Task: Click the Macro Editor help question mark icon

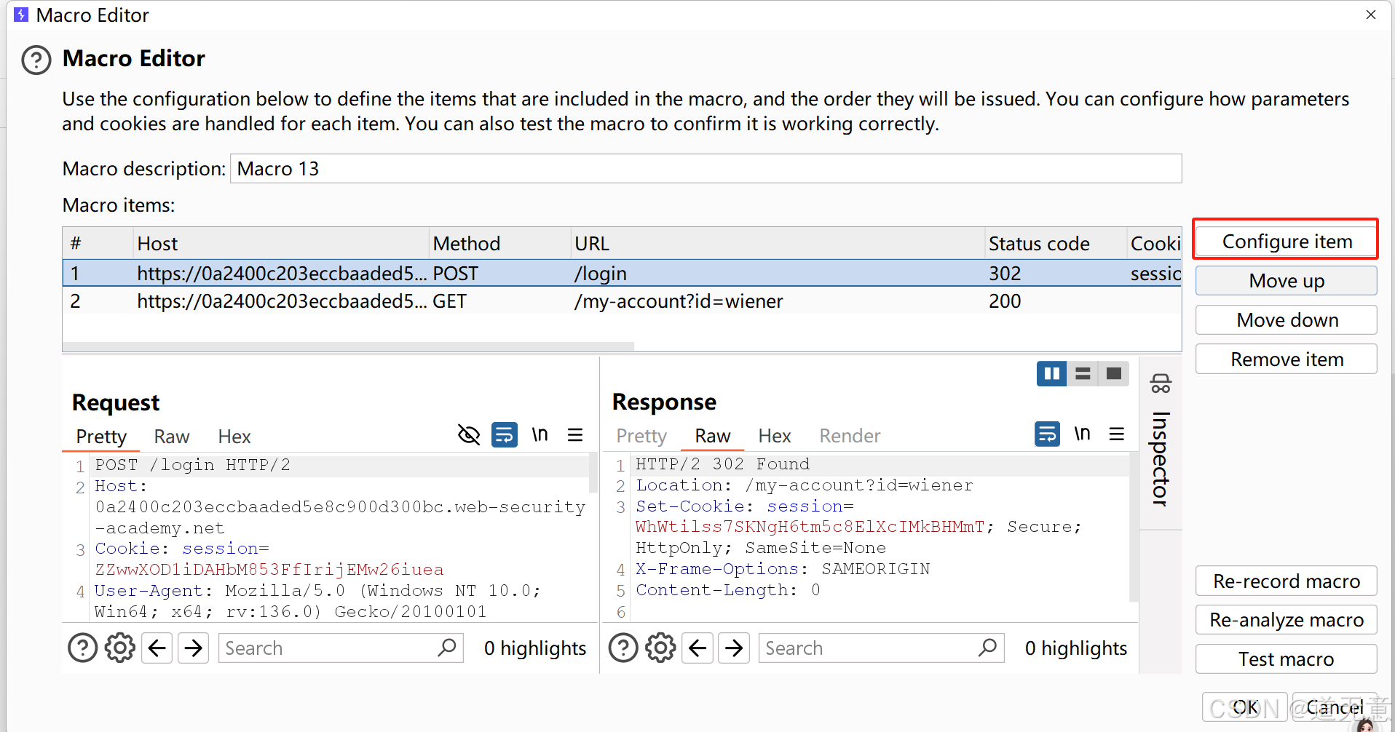Action: [36, 60]
